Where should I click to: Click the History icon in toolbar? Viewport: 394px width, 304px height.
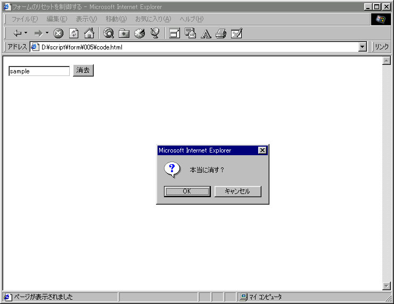(x=139, y=33)
